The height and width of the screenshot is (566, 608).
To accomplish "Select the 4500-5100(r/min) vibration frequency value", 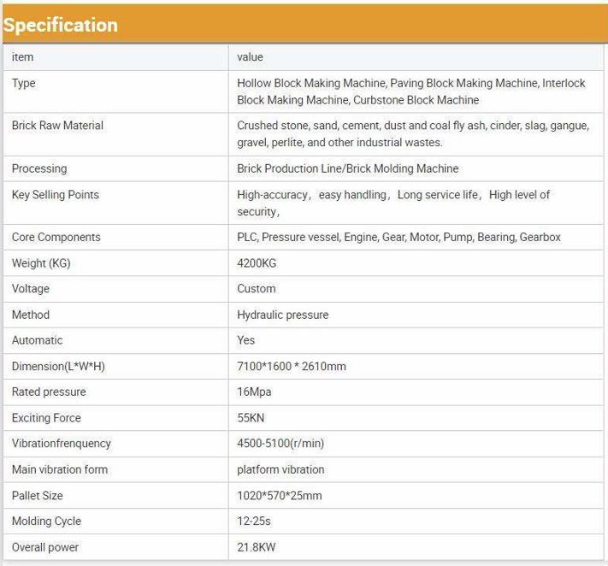I will 280,444.
